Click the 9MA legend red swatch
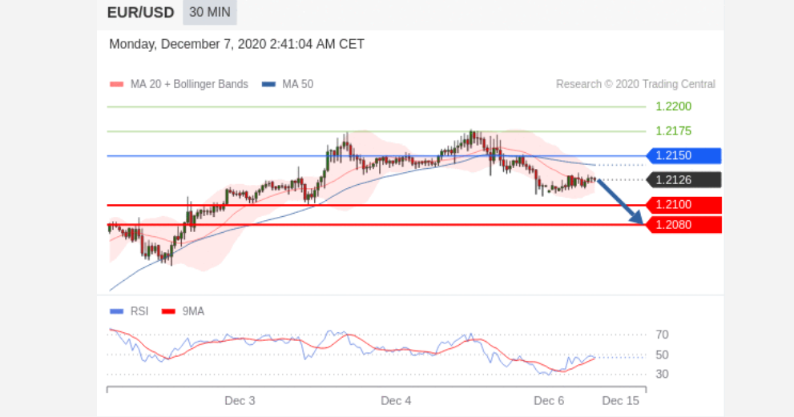Screen dimensions: 794x417 click(168, 311)
